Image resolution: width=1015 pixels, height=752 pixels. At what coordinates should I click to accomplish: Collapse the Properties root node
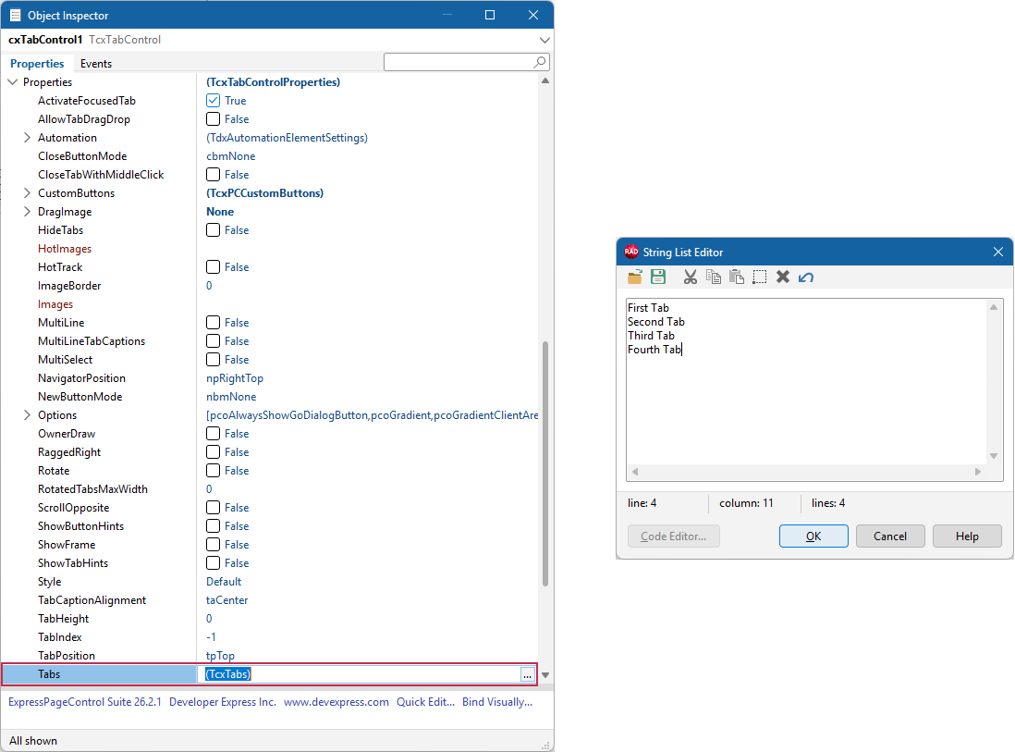pyautogui.click(x=12, y=82)
